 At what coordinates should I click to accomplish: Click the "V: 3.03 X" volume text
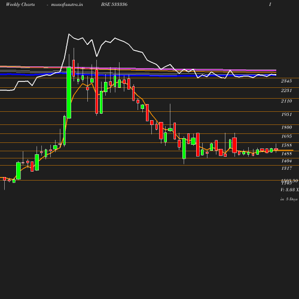289,190
